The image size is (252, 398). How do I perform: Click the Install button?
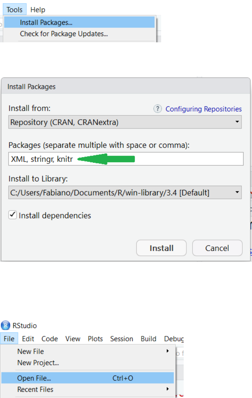[x=162, y=248]
